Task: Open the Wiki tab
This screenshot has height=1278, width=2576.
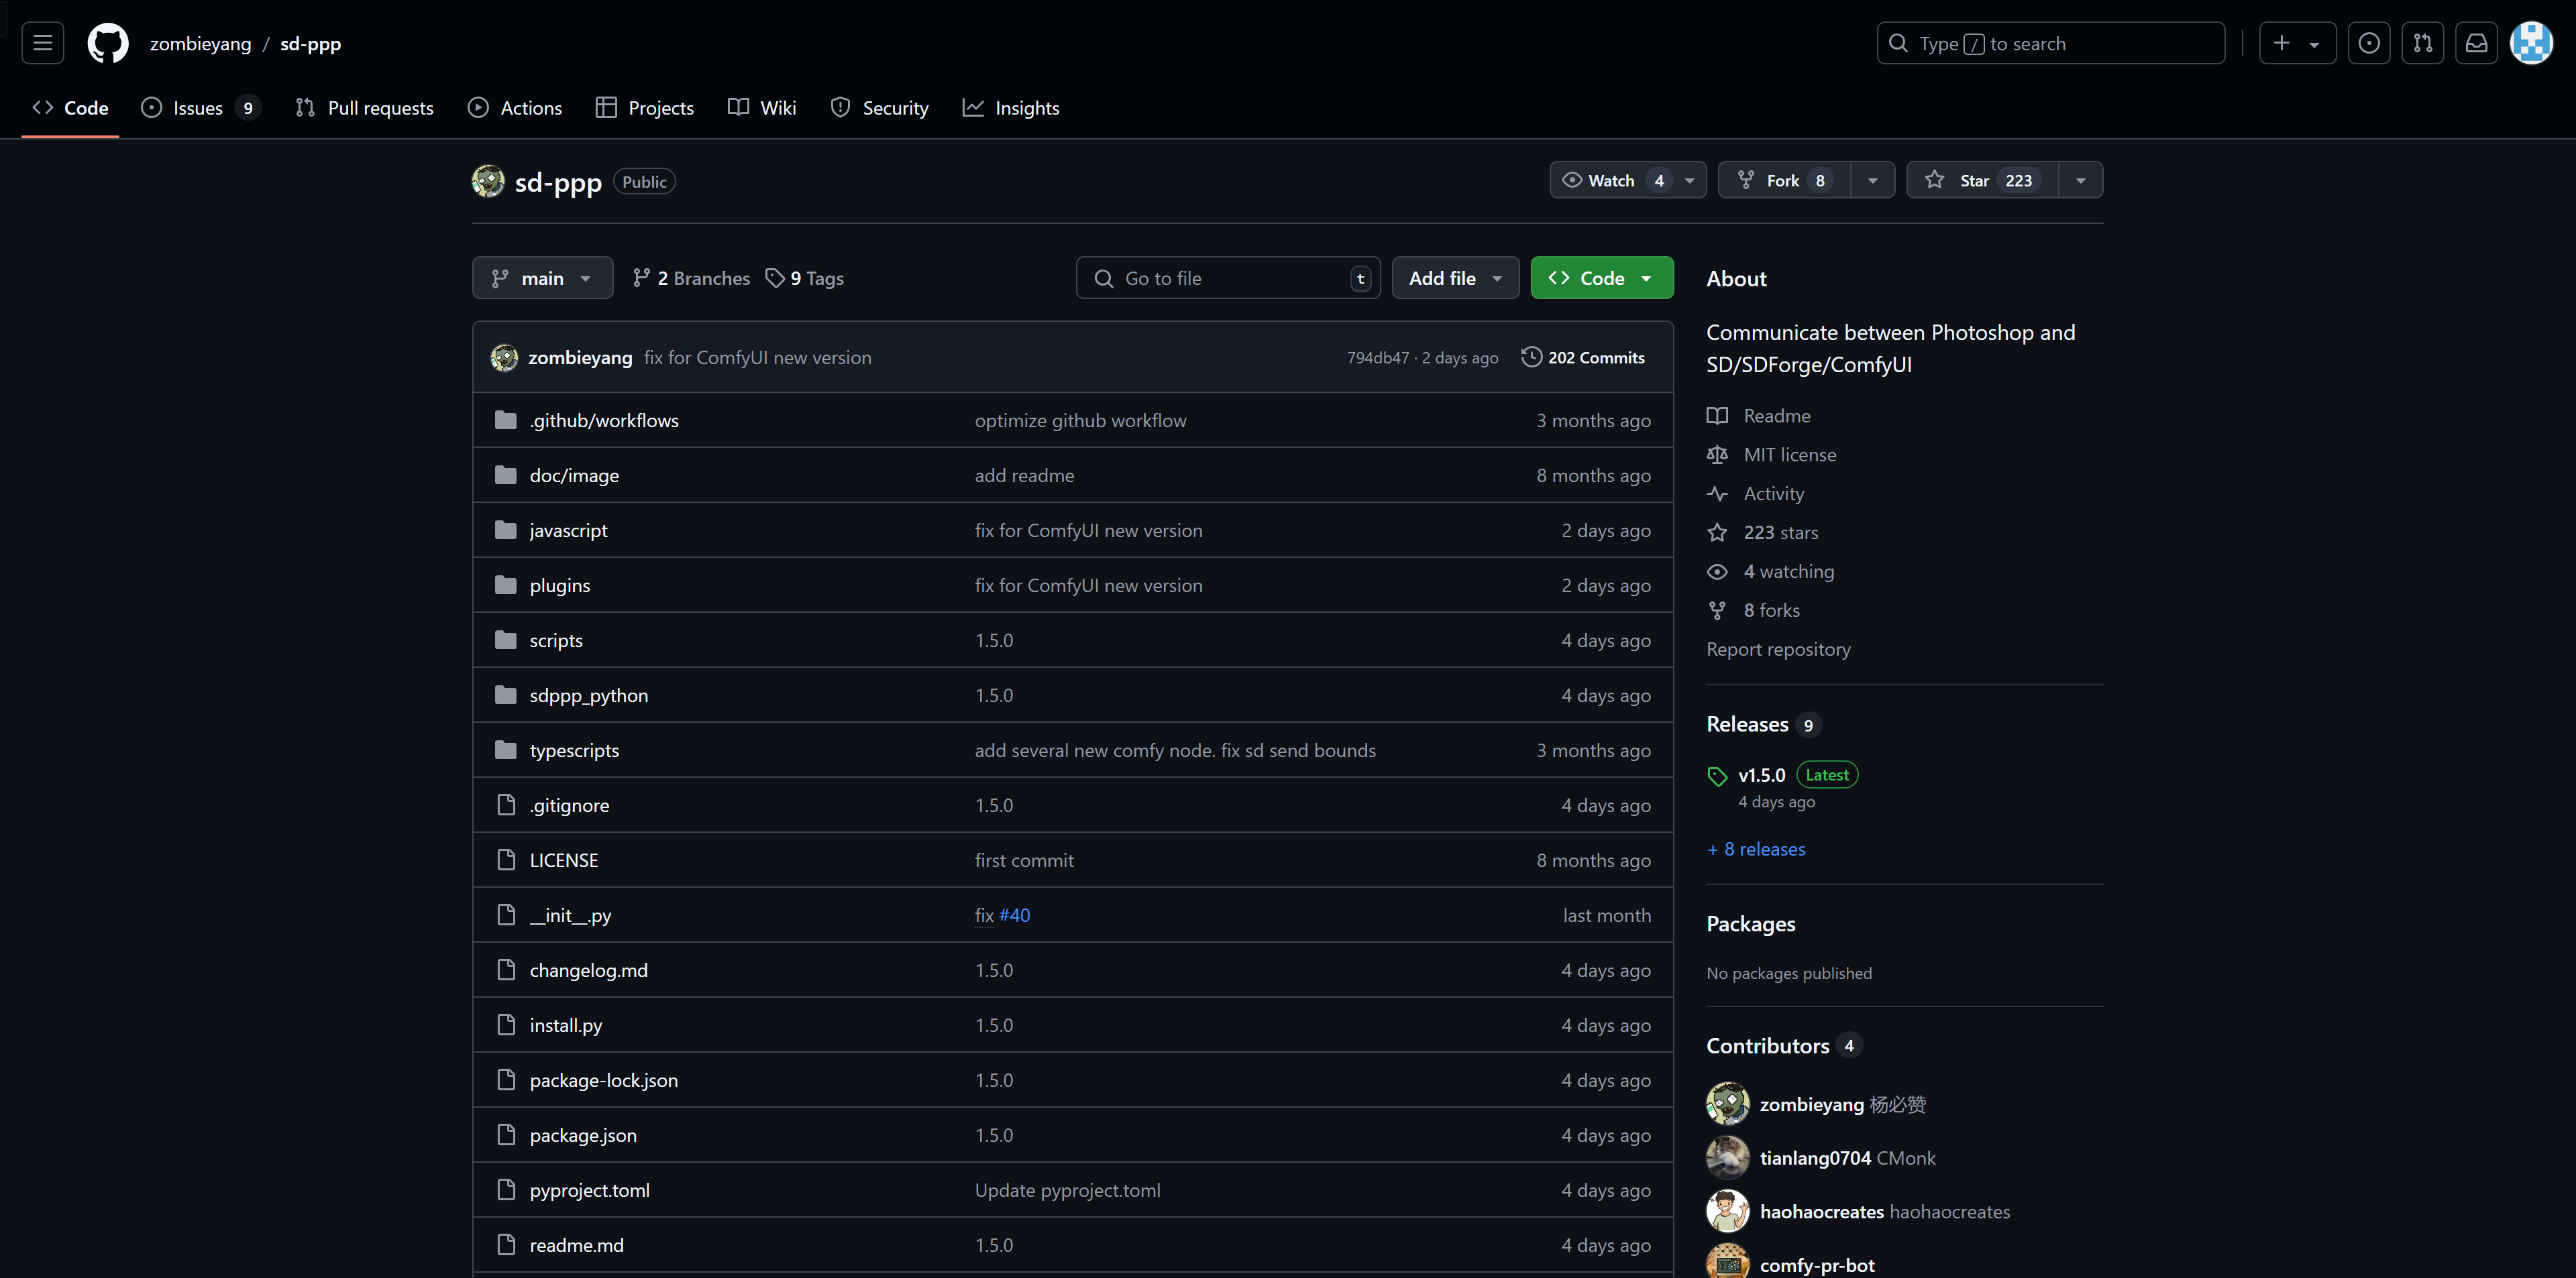Action: tap(762, 108)
